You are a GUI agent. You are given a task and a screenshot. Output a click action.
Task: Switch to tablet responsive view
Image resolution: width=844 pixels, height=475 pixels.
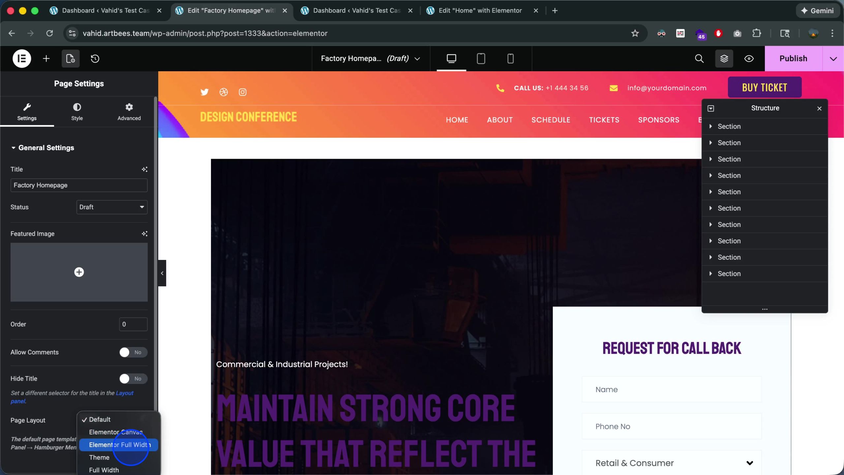[481, 59]
